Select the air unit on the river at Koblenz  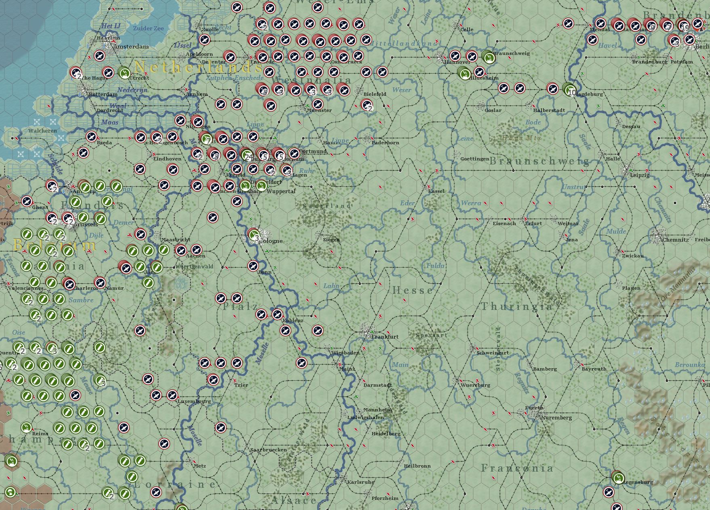click(278, 314)
